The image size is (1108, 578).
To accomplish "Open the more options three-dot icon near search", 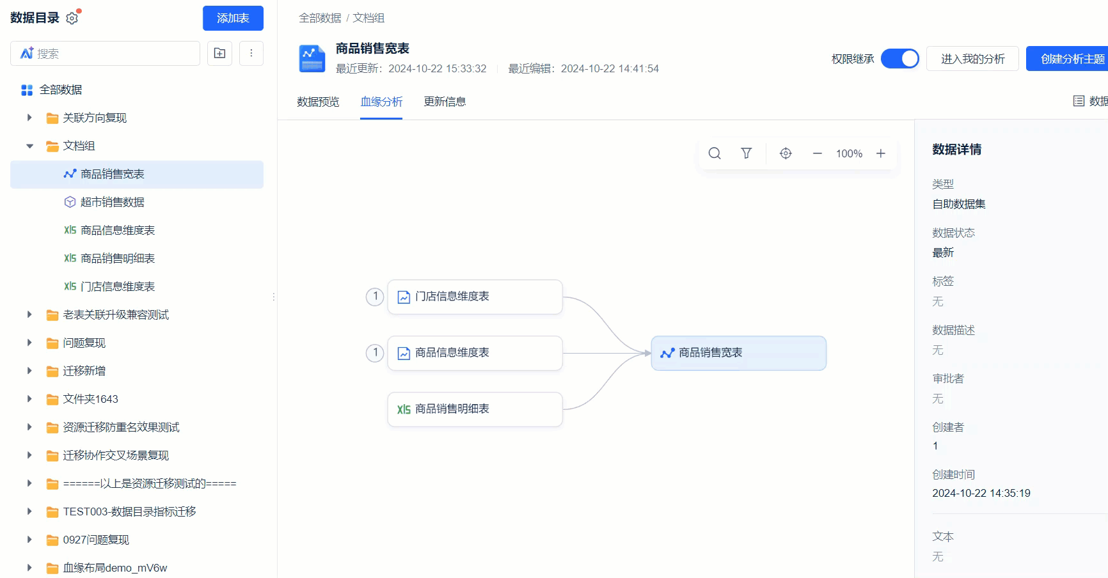I will (251, 53).
